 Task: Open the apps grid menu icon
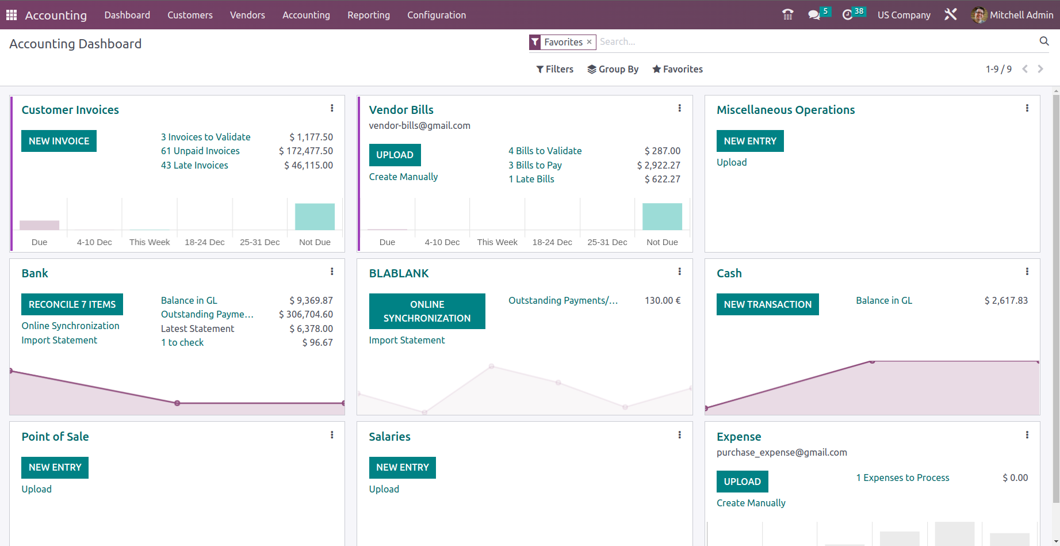click(12, 15)
